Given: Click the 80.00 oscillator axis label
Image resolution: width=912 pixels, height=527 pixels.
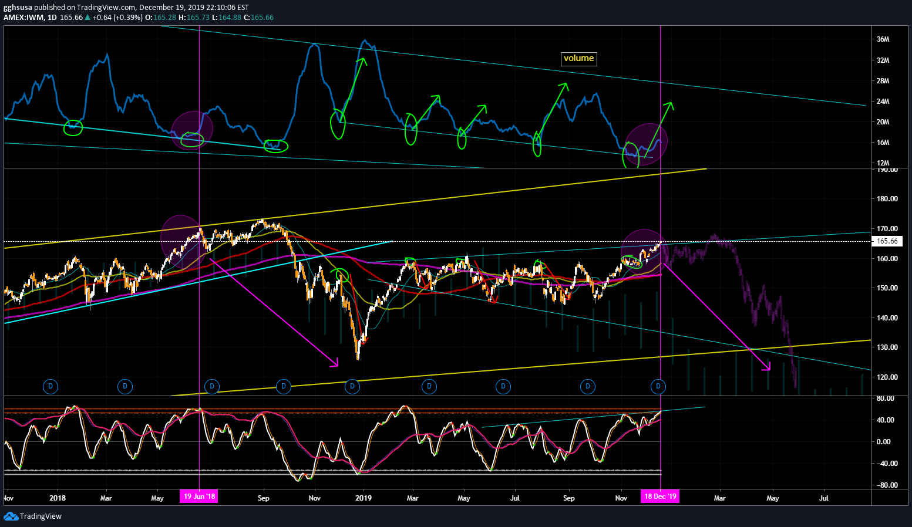Looking at the screenshot, I should pos(885,398).
